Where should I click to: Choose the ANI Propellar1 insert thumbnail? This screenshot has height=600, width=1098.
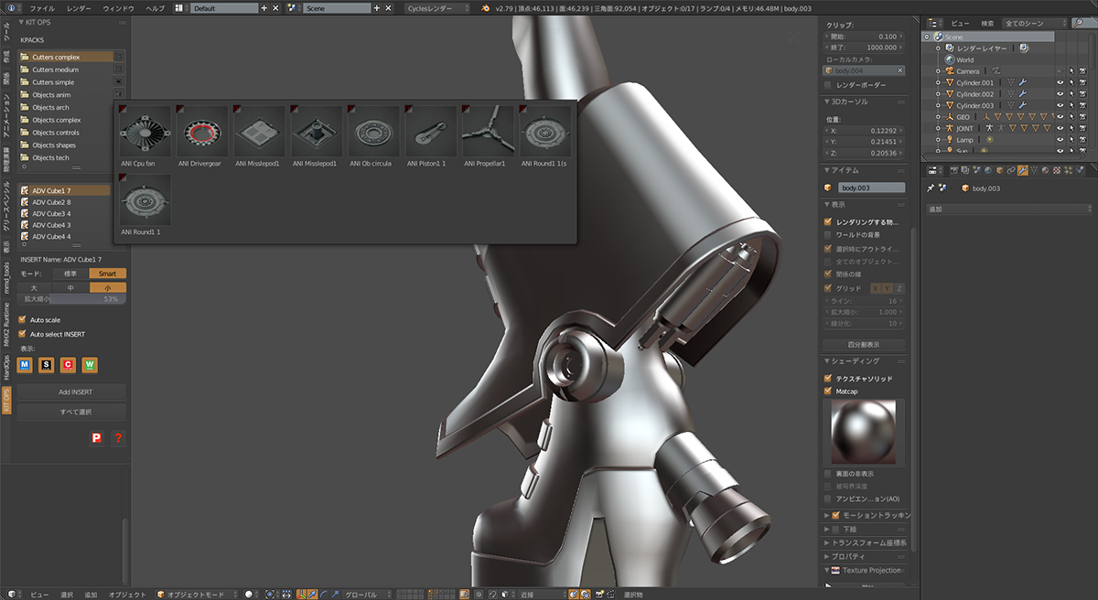[488, 132]
